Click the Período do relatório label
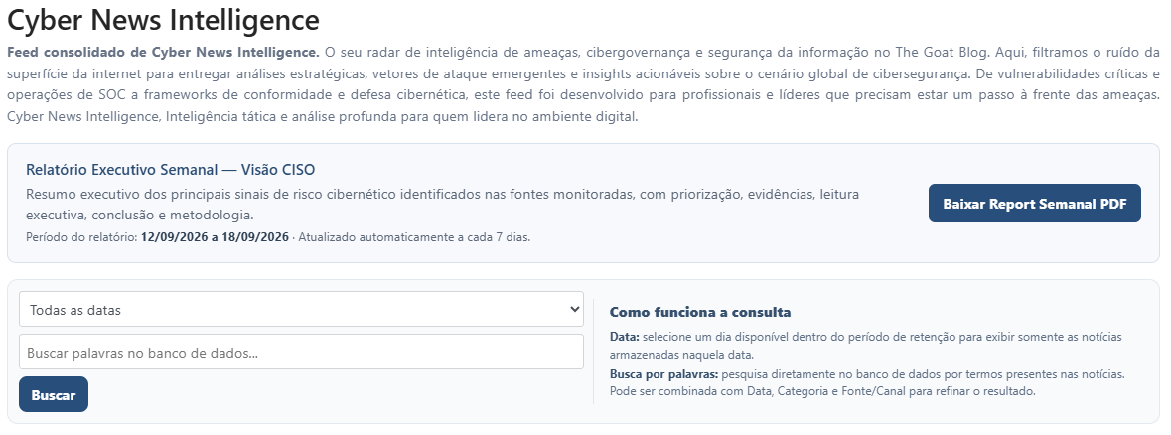Screen dimensions: 1171x435 [x=81, y=237]
